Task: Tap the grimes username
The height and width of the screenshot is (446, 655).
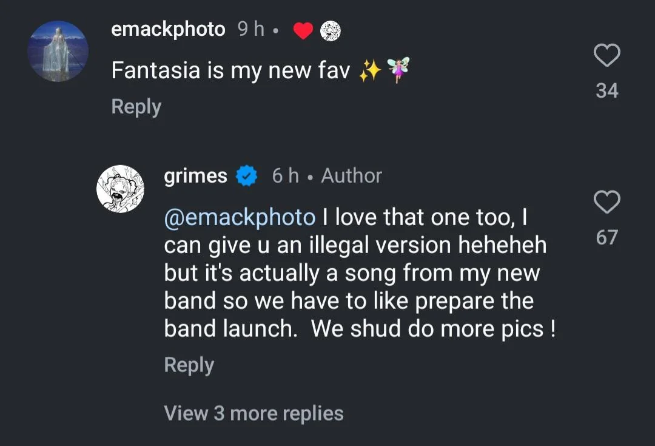Action: (x=195, y=176)
